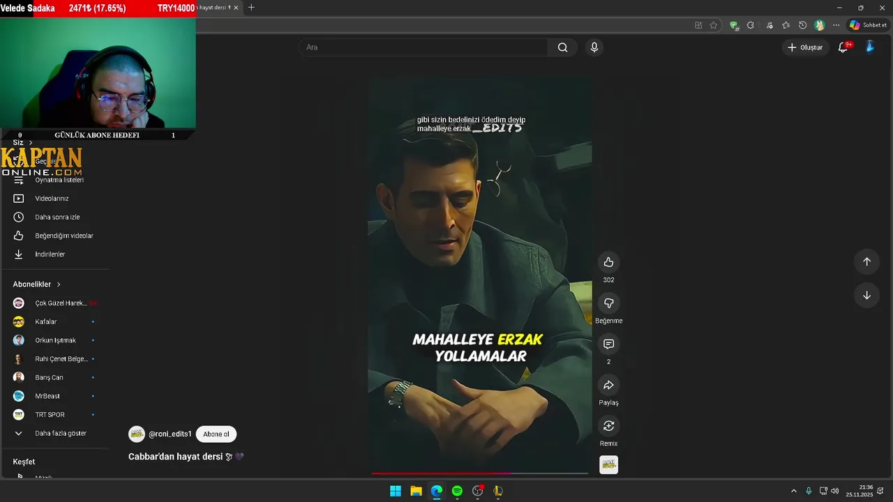
Task: Open a new browser tab with plus
Action: (x=251, y=8)
